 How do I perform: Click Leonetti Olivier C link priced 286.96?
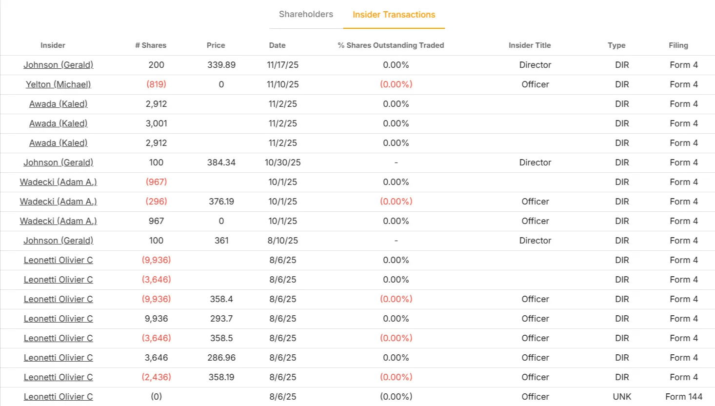click(58, 358)
